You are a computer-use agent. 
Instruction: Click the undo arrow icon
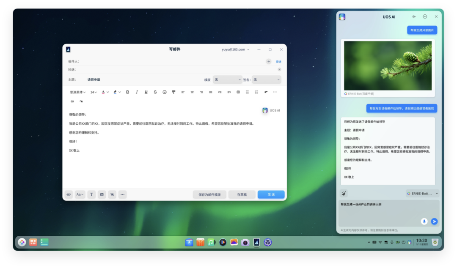click(266, 92)
